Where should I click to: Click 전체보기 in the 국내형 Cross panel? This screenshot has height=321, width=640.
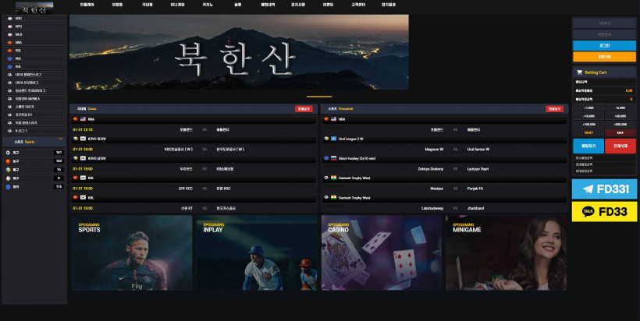click(x=304, y=109)
